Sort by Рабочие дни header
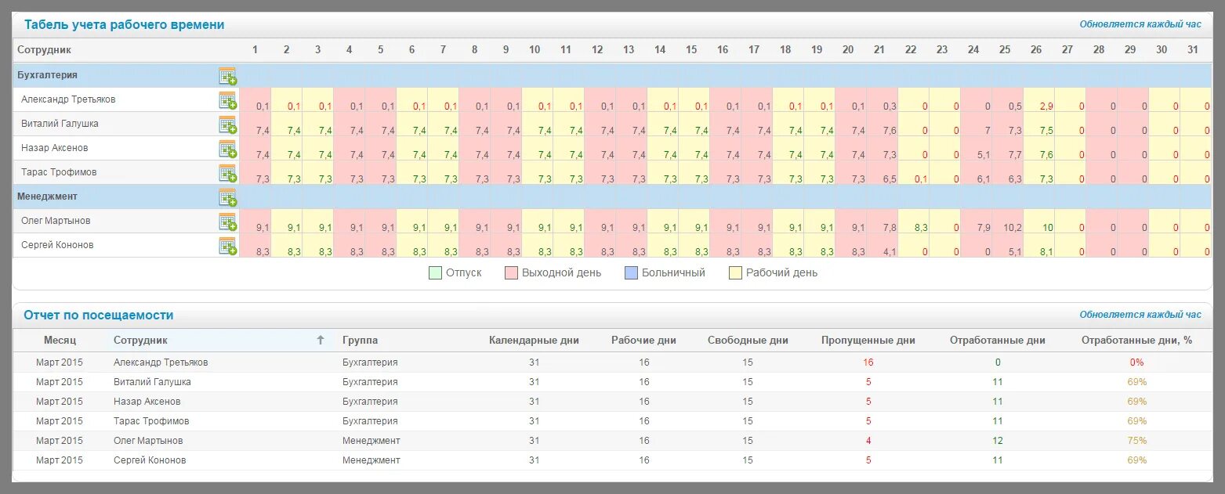 click(643, 340)
